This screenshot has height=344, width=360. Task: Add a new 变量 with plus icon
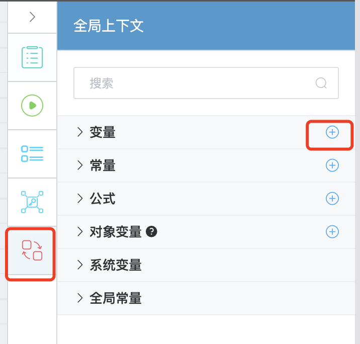[x=332, y=132]
